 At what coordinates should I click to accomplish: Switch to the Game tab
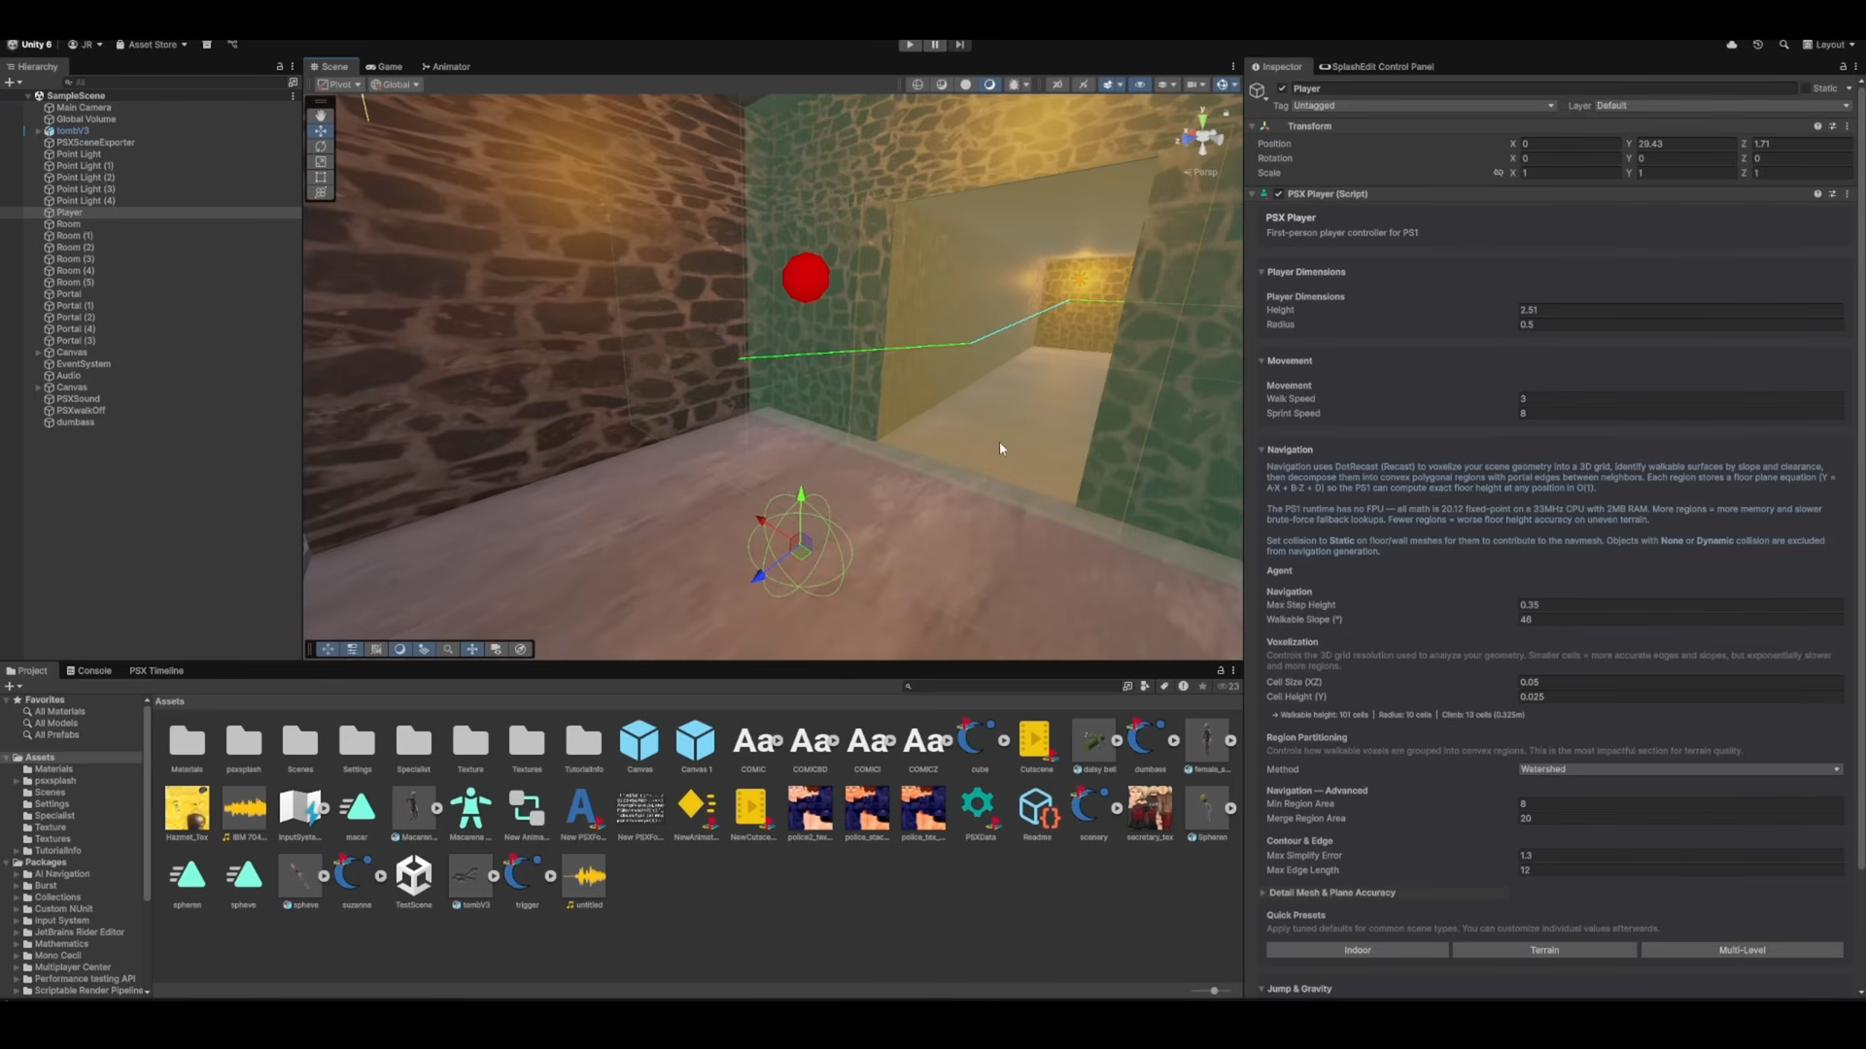coord(384,67)
